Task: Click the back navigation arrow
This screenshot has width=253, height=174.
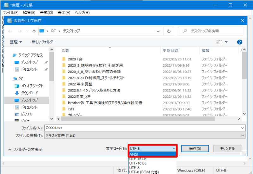Action: 10,31
